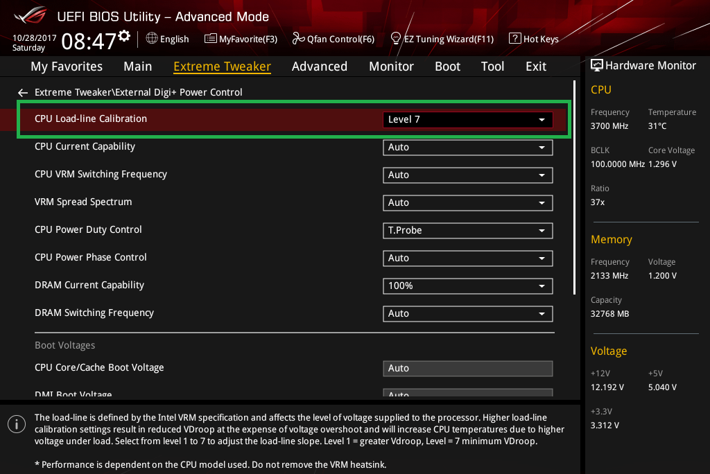Screen dimensions: 710x474
Task: Click the 32768 MB capacity value
Action: pos(610,314)
